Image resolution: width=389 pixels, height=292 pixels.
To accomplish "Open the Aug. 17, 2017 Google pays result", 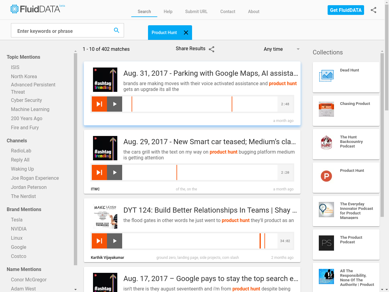I will coord(211,279).
